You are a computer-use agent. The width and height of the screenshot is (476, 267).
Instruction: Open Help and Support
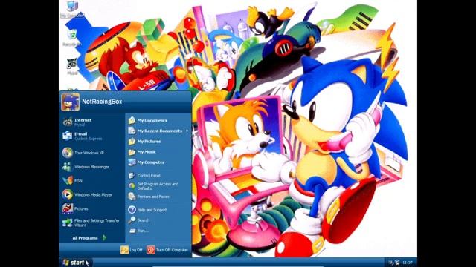[x=158, y=209]
